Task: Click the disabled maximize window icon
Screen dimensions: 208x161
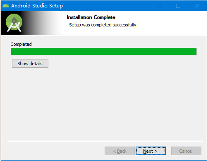Action: 178,6
